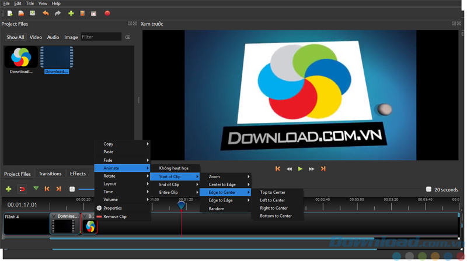Click the Filter text field in Project Files
Screen dimensions: 467x262
[101, 37]
